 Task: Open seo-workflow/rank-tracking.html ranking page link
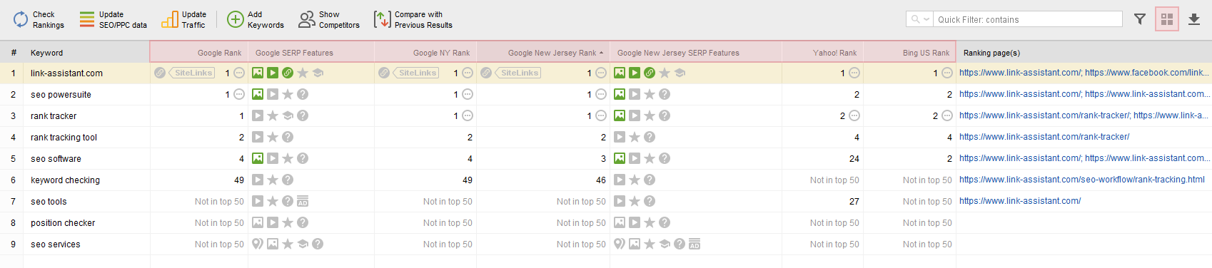point(1082,180)
